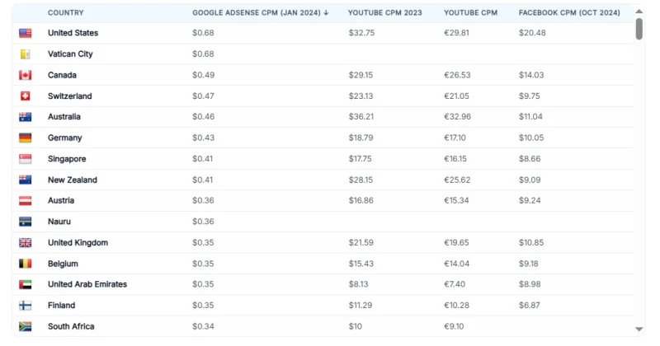Click the Nauru flag icon
Screen dimensions: 660x346
point(26,222)
